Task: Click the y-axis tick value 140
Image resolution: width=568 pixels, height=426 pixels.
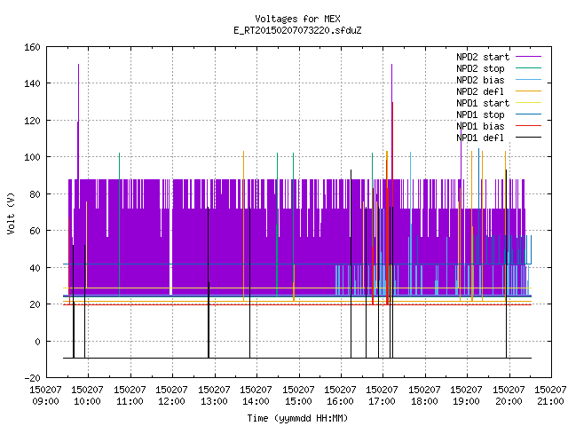Action: (32, 83)
